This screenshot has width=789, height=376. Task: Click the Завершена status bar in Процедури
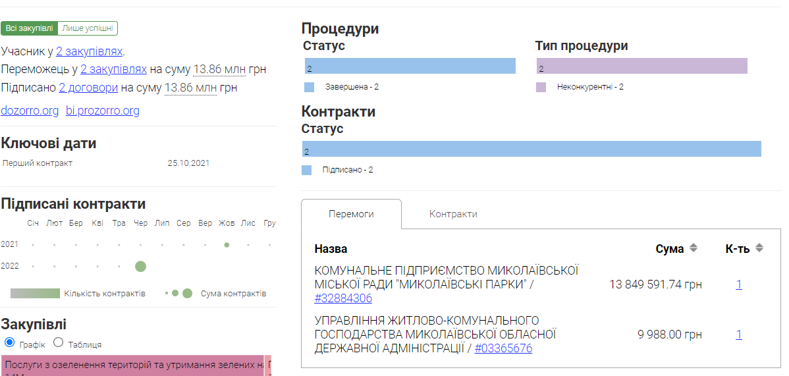click(410, 67)
